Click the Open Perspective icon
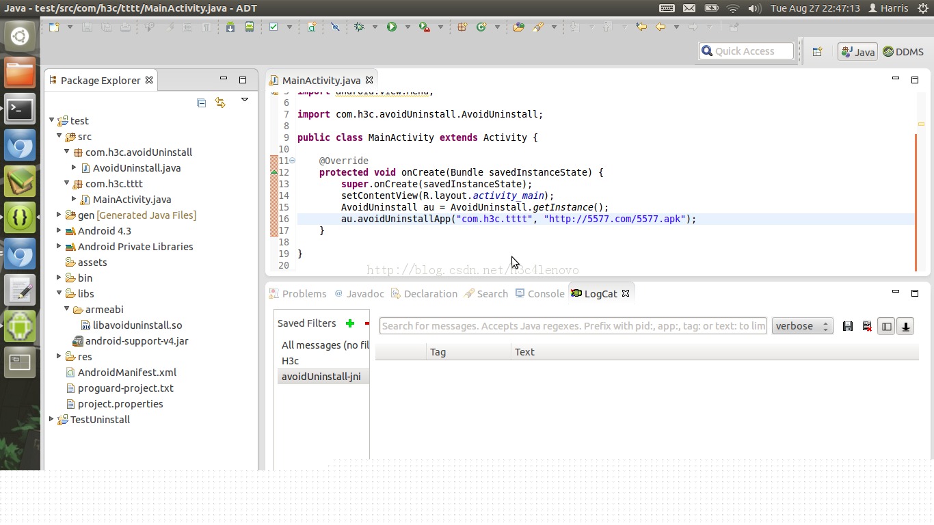The image size is (934, 525). 817,51
